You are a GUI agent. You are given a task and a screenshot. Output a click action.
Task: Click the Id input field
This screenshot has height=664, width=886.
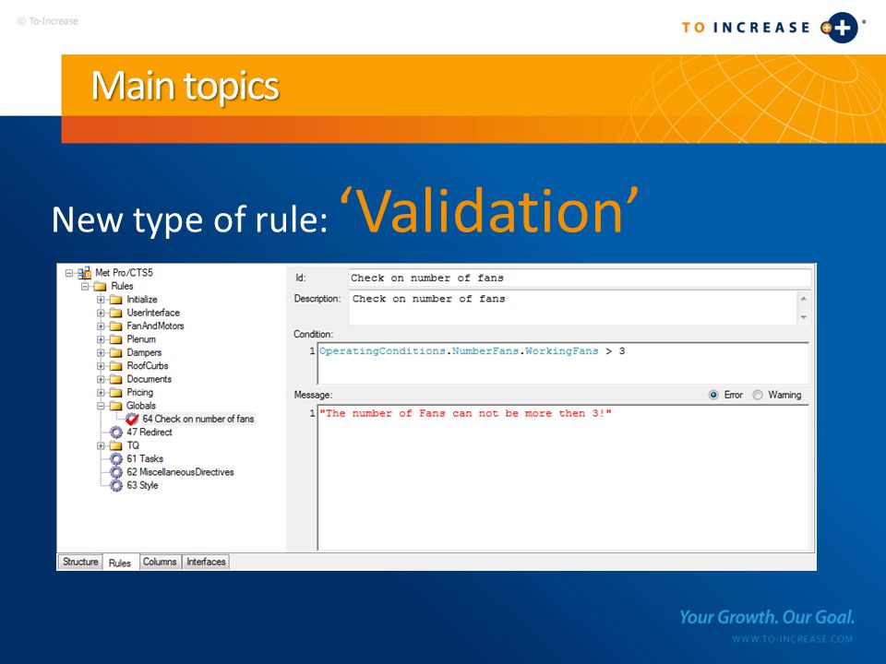tap(580, 278)
